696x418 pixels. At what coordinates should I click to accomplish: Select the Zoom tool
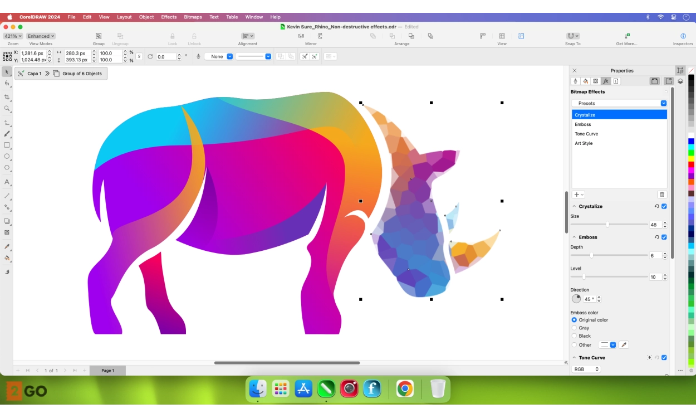pyautogui.click(x=7, y=107)
